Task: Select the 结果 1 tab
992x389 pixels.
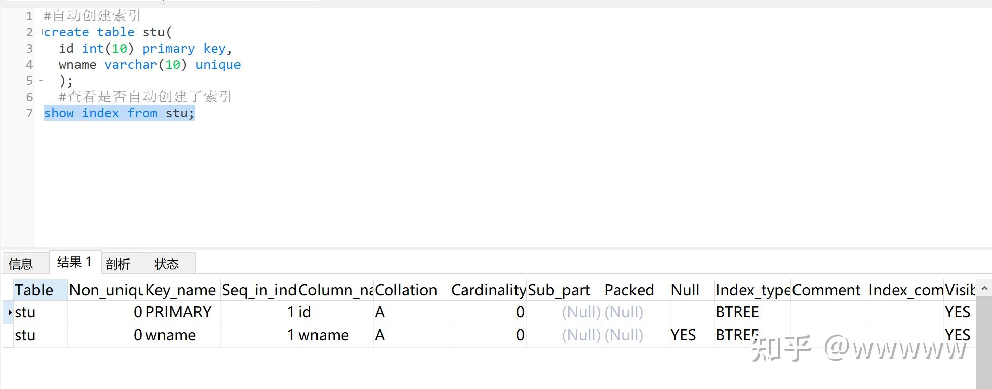Action: [74, 262]
